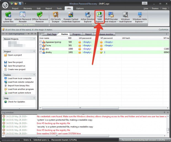Click the dmitry NT password value 1

point(105,52)
